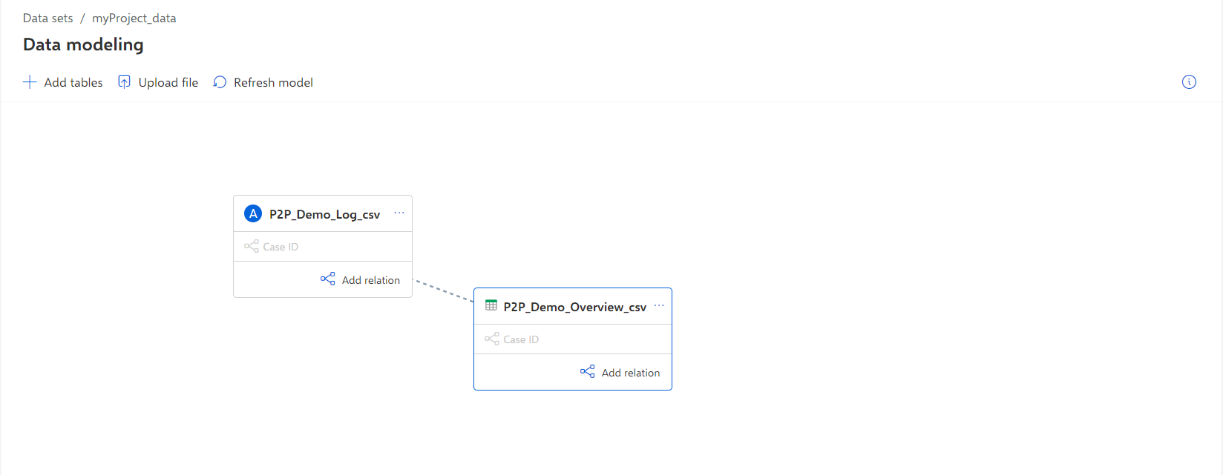Screen dimensions: 1223x475
Task: Click Add relation icon in P2P_Demo_Overview_csv card
Action: click(x=588, y=372)
